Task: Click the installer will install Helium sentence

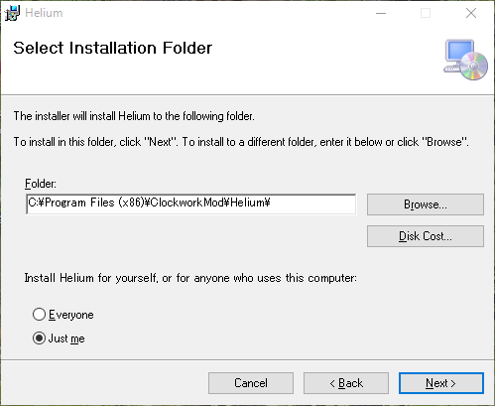Action: (x=134, y=116)
